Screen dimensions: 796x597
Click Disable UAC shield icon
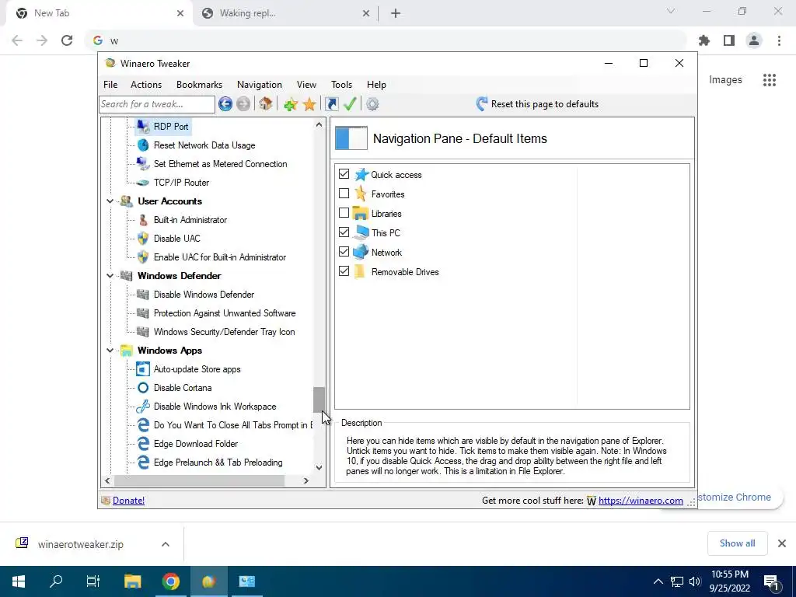(143, 239)
